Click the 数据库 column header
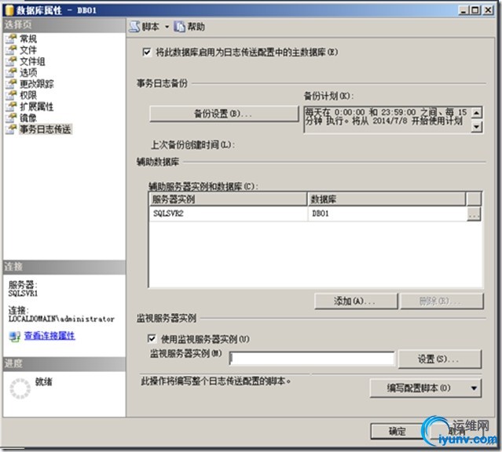 (x=387, y=199)
